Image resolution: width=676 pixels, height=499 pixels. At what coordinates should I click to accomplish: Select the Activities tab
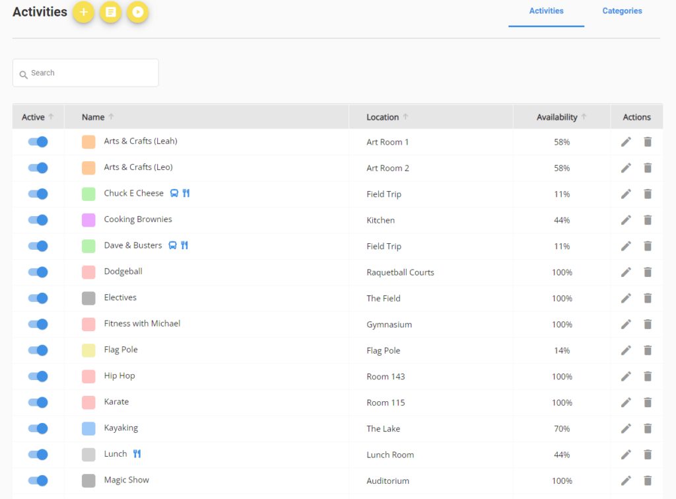coord(546,11)
